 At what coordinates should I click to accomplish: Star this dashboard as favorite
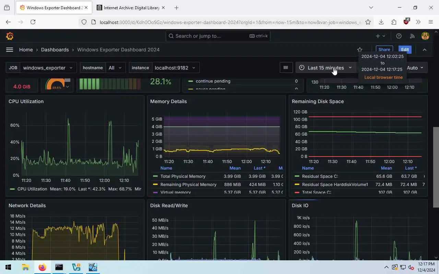pyautogui.click(x=359, y=50)
